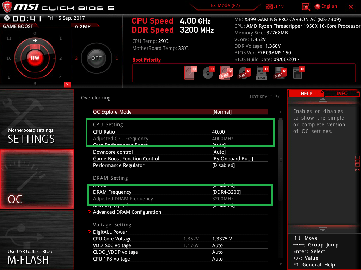Open the Downcore control Auto setting
Screen dimensions: 361x270
(180, 152)
